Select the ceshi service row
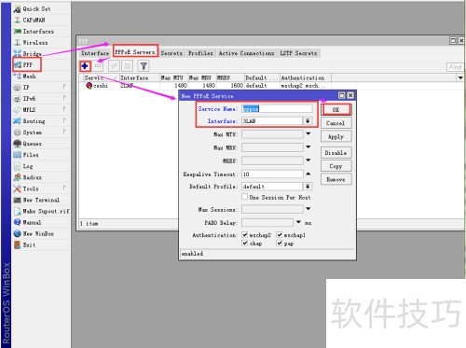466x348 pixels. tap(205, 86)
